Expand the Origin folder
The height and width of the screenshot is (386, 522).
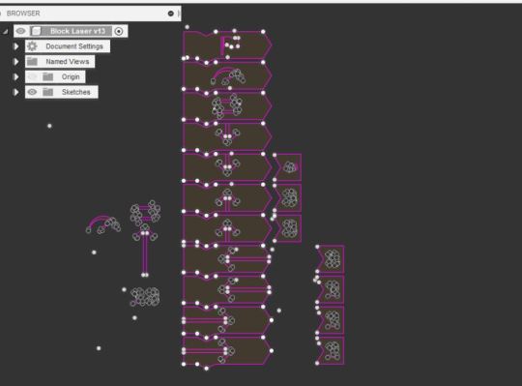15,77
